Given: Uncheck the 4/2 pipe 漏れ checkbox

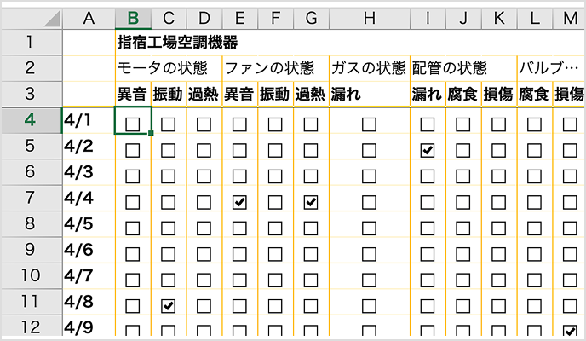Looking at the screenshot, I should pos(428,151).
